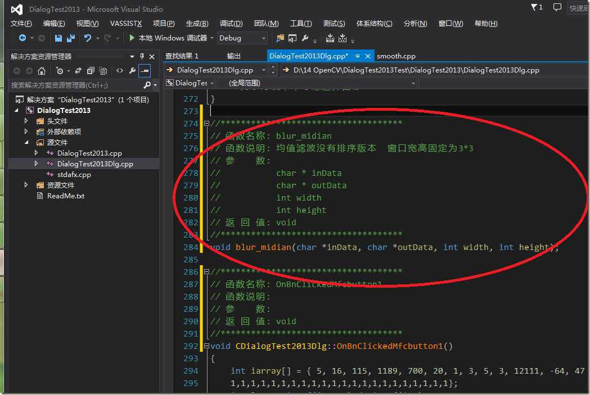Click the notifications flag icon

pos(534,7)
